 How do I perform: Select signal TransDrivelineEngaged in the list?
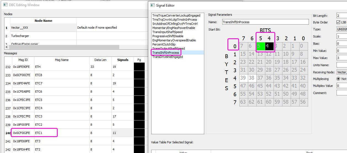point(167,57)
